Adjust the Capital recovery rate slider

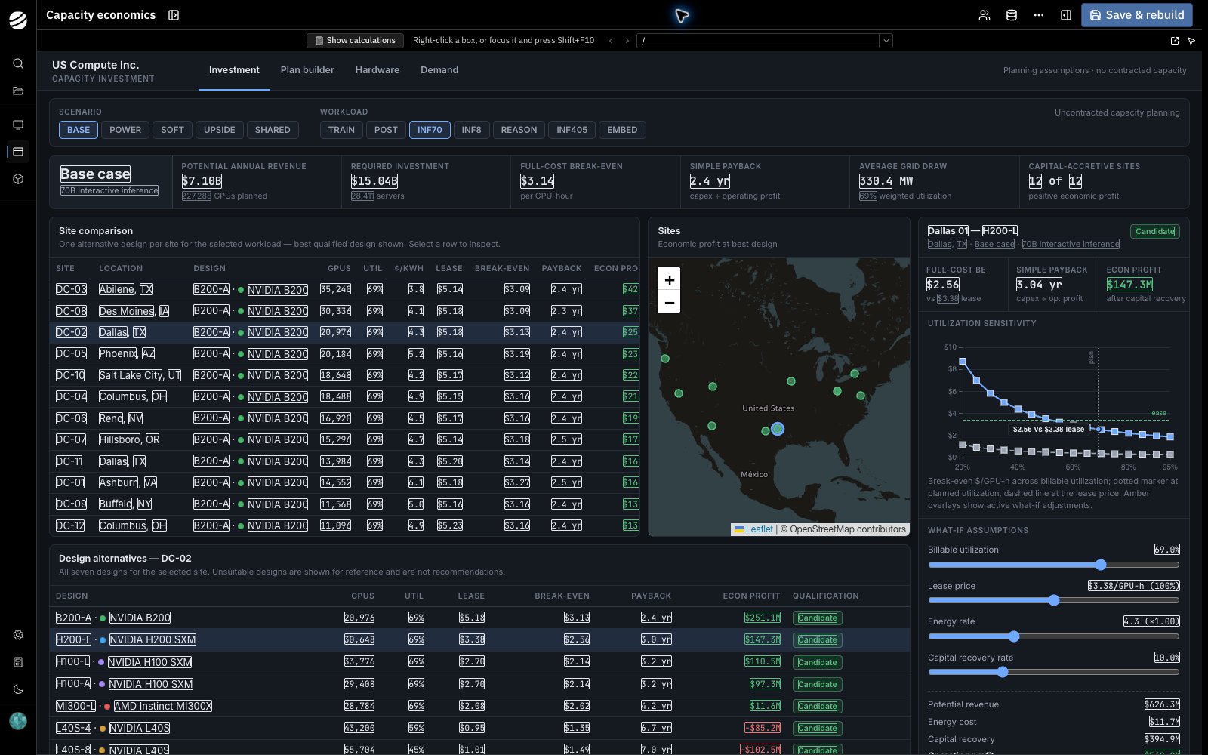tap(1053, 672)
